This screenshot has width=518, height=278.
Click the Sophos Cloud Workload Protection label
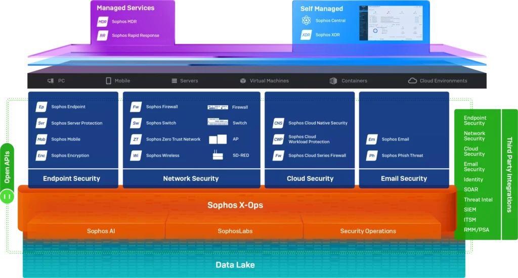[x=309, y=140]
